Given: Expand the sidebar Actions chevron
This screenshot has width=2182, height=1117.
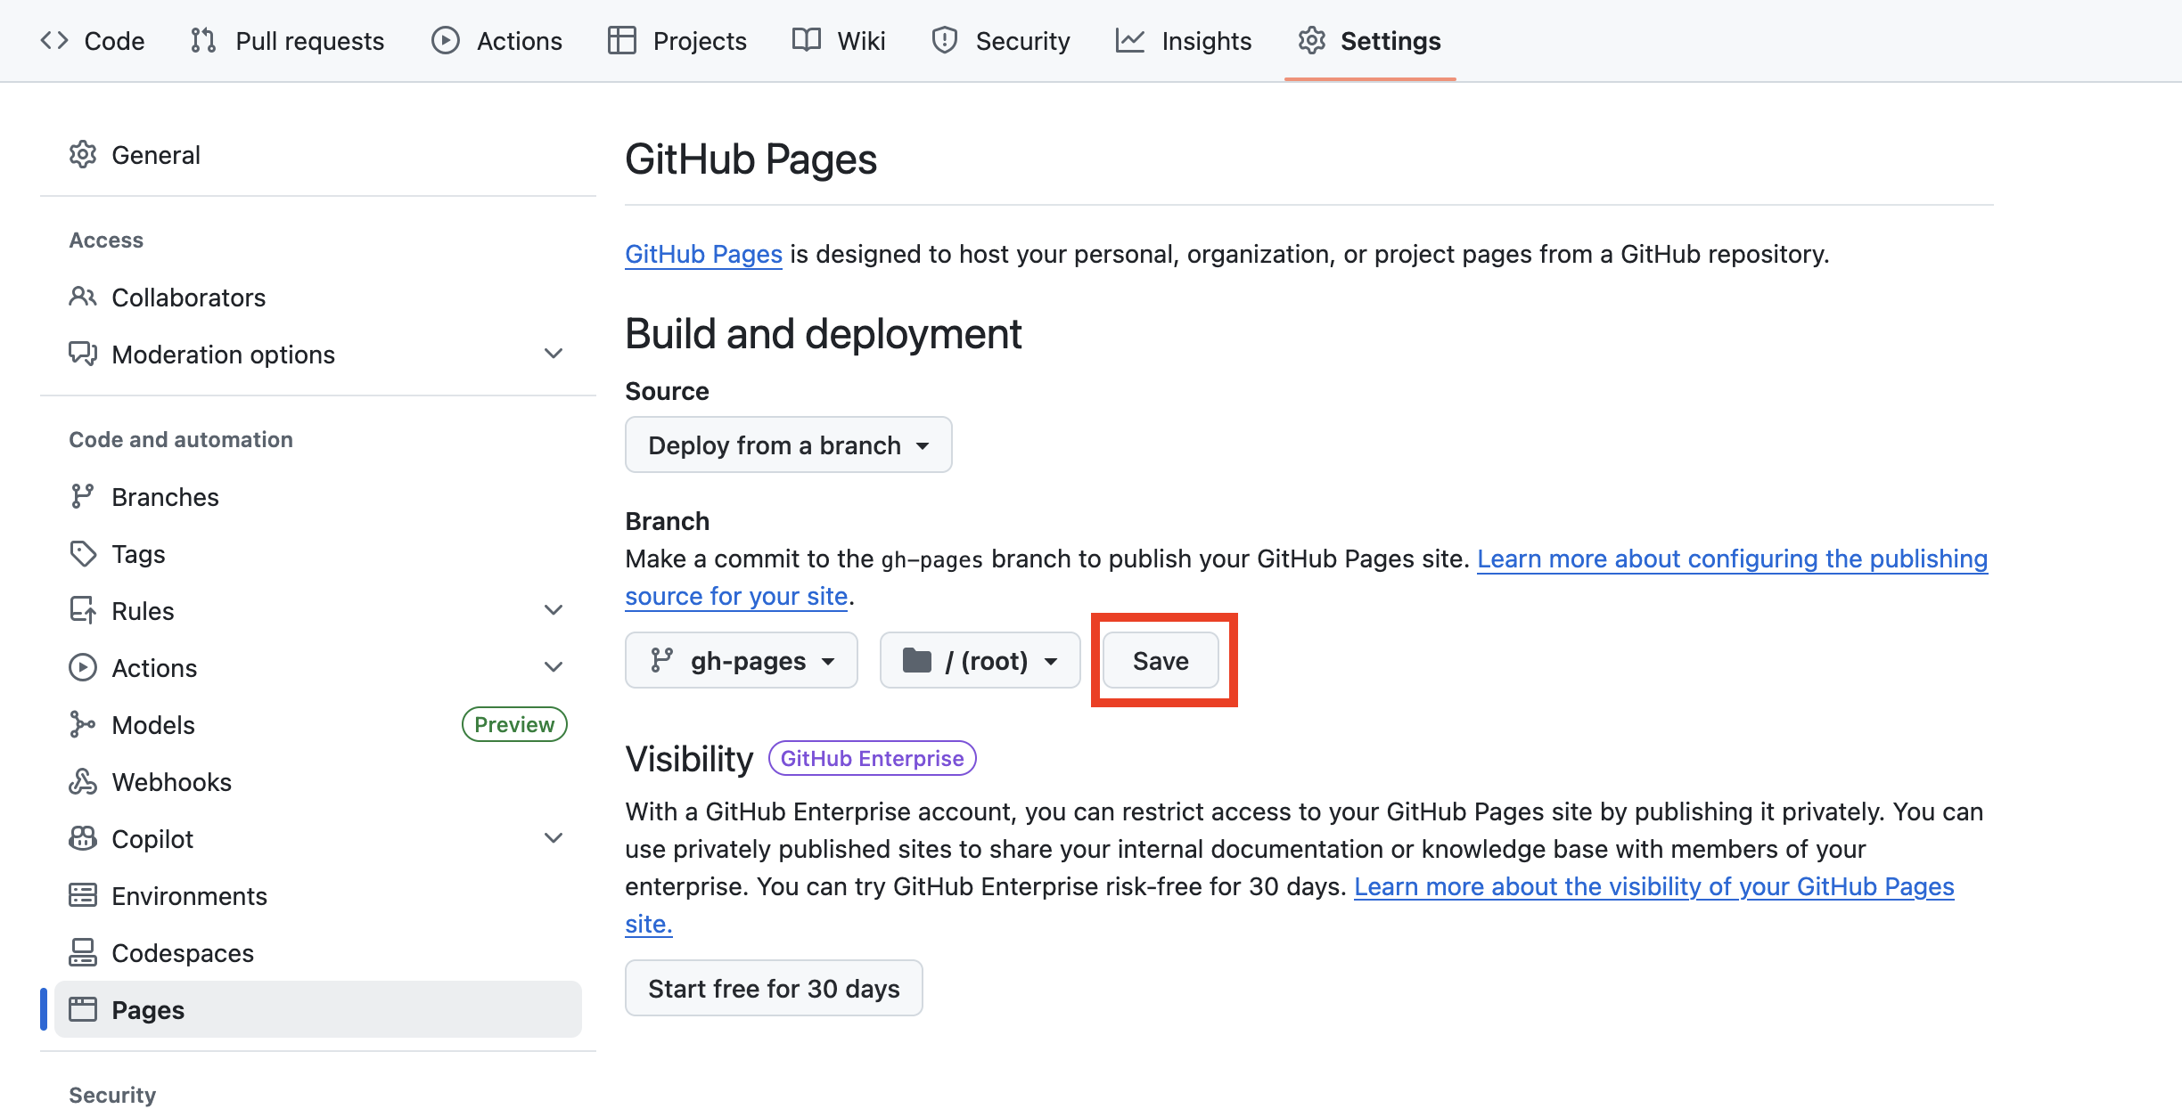Looking at the screenshot, I should point(554,668).
